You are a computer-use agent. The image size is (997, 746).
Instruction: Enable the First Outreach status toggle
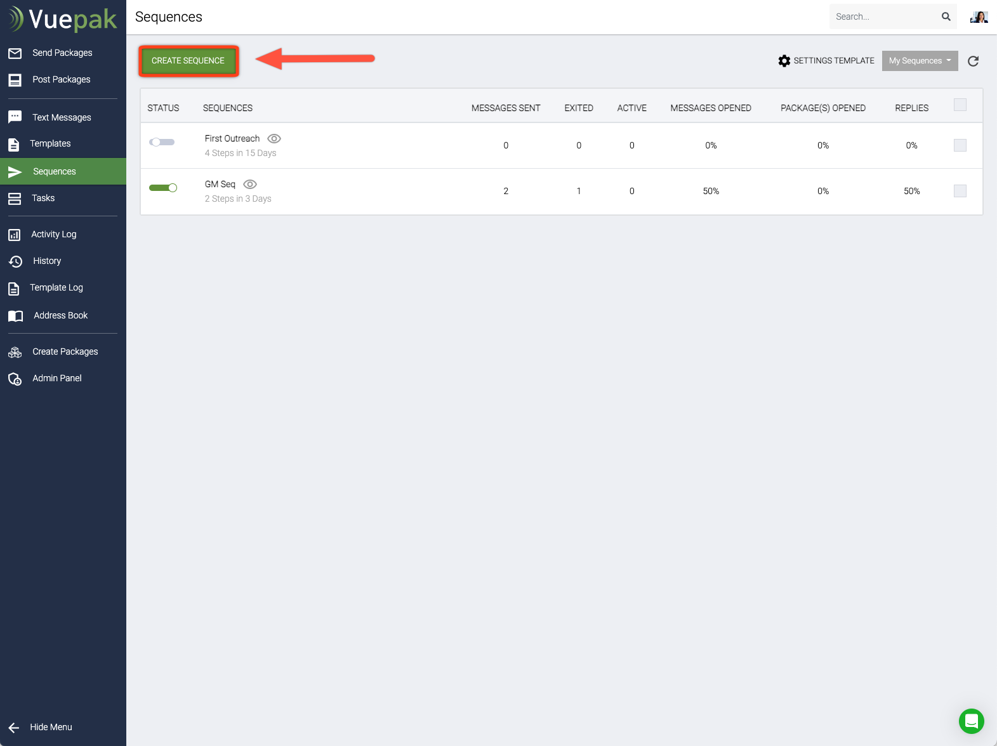click(x=162, y=142)
